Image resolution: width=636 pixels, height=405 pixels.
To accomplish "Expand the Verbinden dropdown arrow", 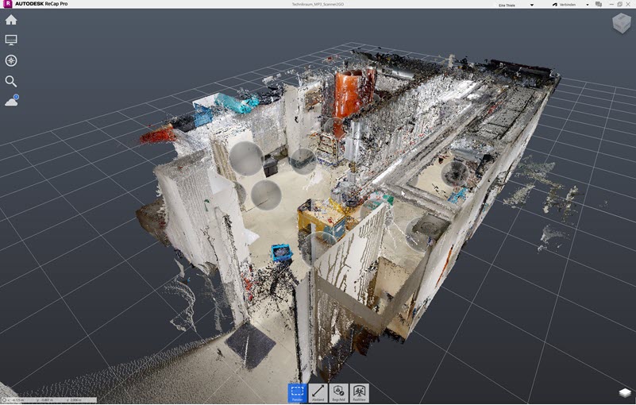I will [x=587, y=5].
